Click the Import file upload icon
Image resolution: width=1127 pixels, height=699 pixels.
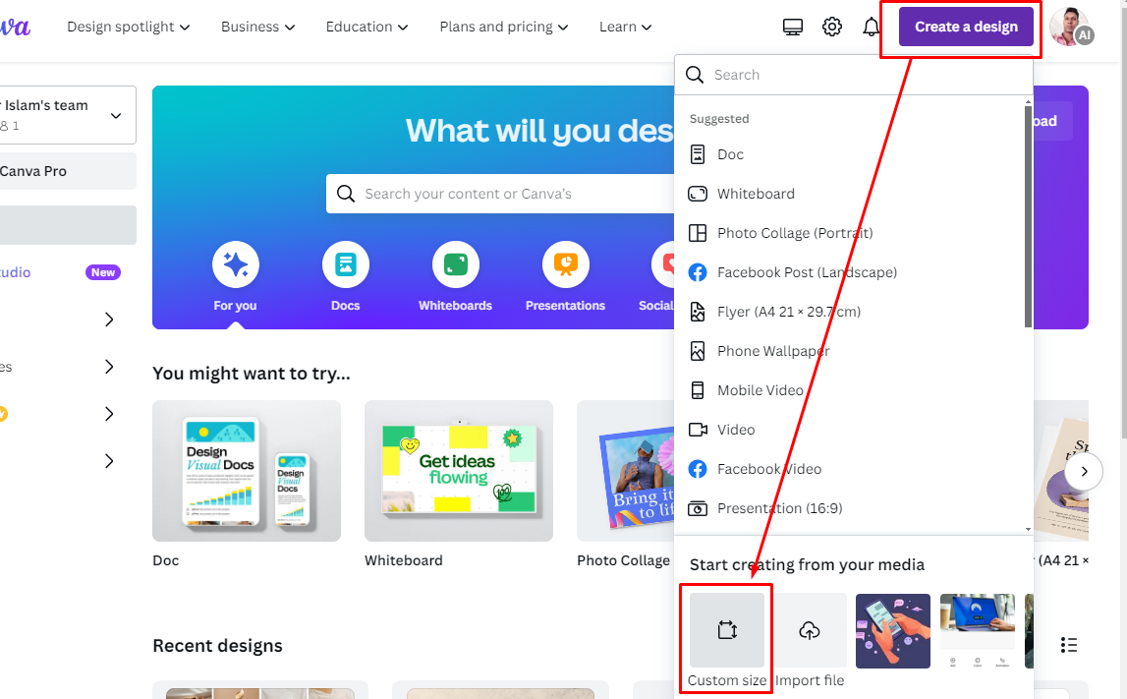(x=810, y=631)
